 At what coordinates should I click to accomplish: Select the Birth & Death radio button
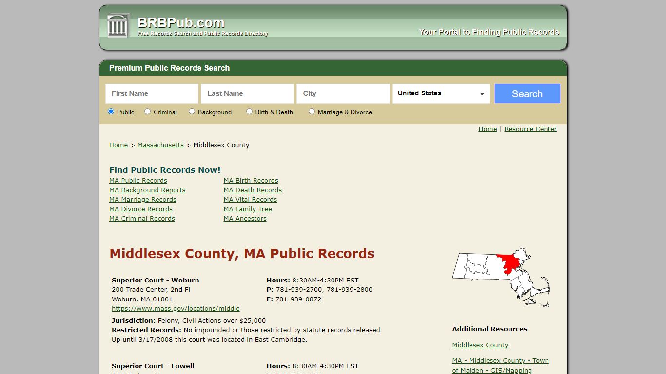pyautogui.click(x=249, y=112)
